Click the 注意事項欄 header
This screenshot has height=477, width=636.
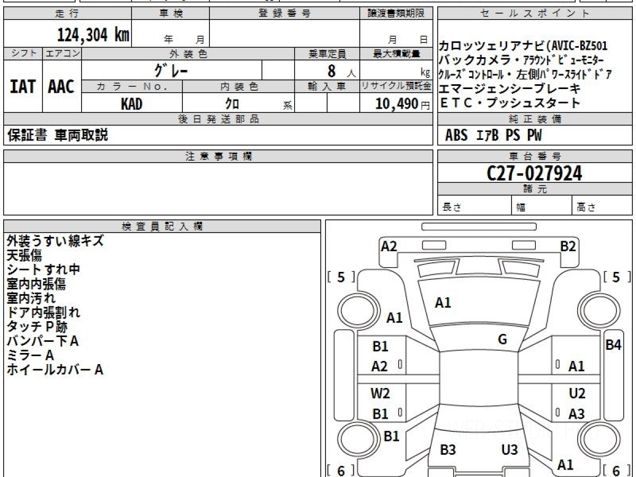coord(218,156)
